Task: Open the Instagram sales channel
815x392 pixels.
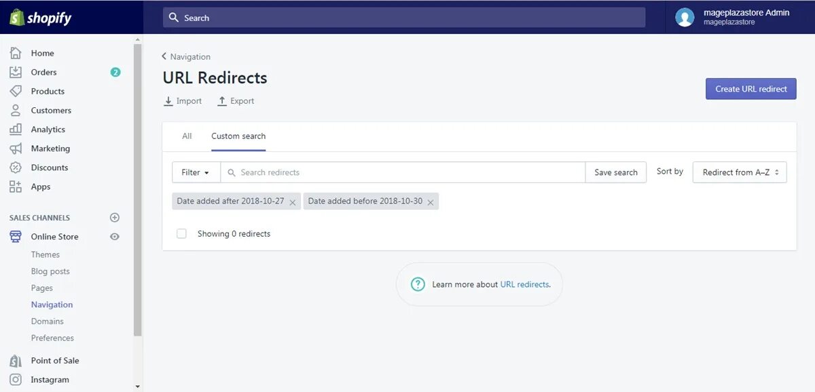Action: coord(50,380)
